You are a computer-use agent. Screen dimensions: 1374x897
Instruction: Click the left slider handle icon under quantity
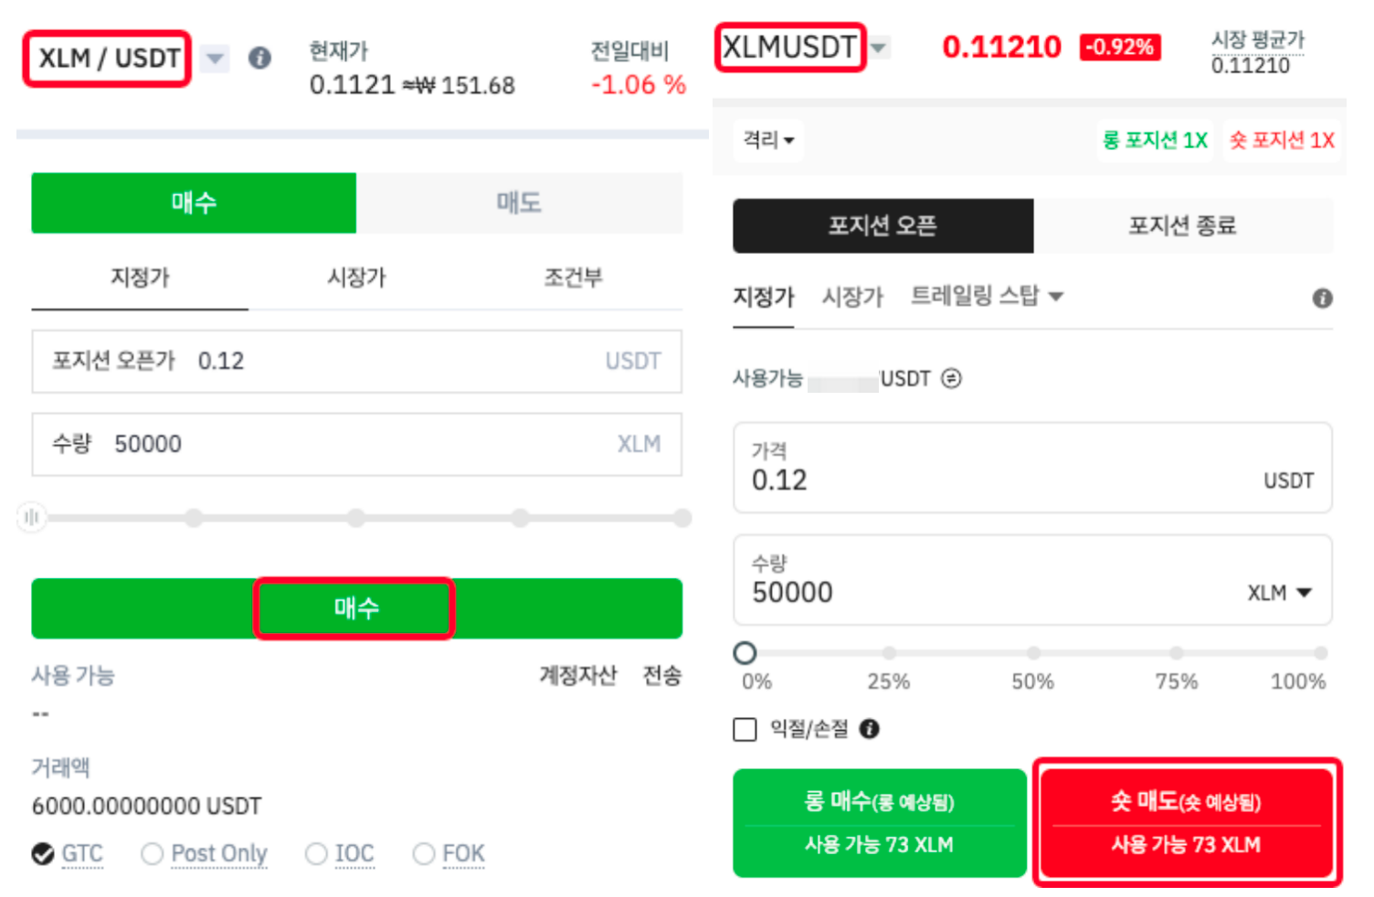[31, 518]
